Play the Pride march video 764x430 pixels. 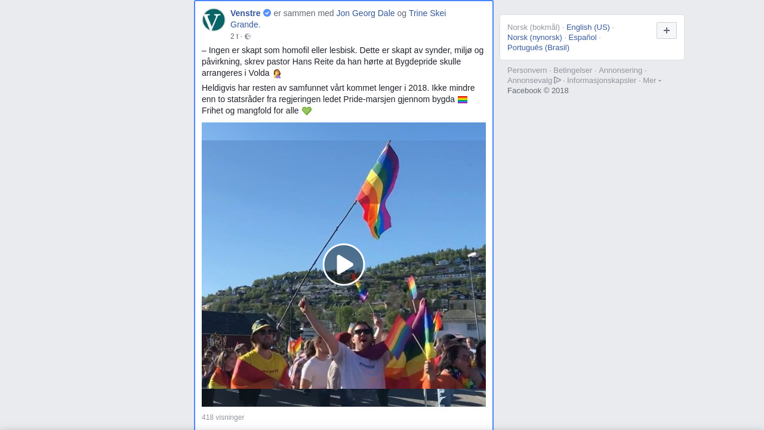pyautogui.click(x=344, y=265)
